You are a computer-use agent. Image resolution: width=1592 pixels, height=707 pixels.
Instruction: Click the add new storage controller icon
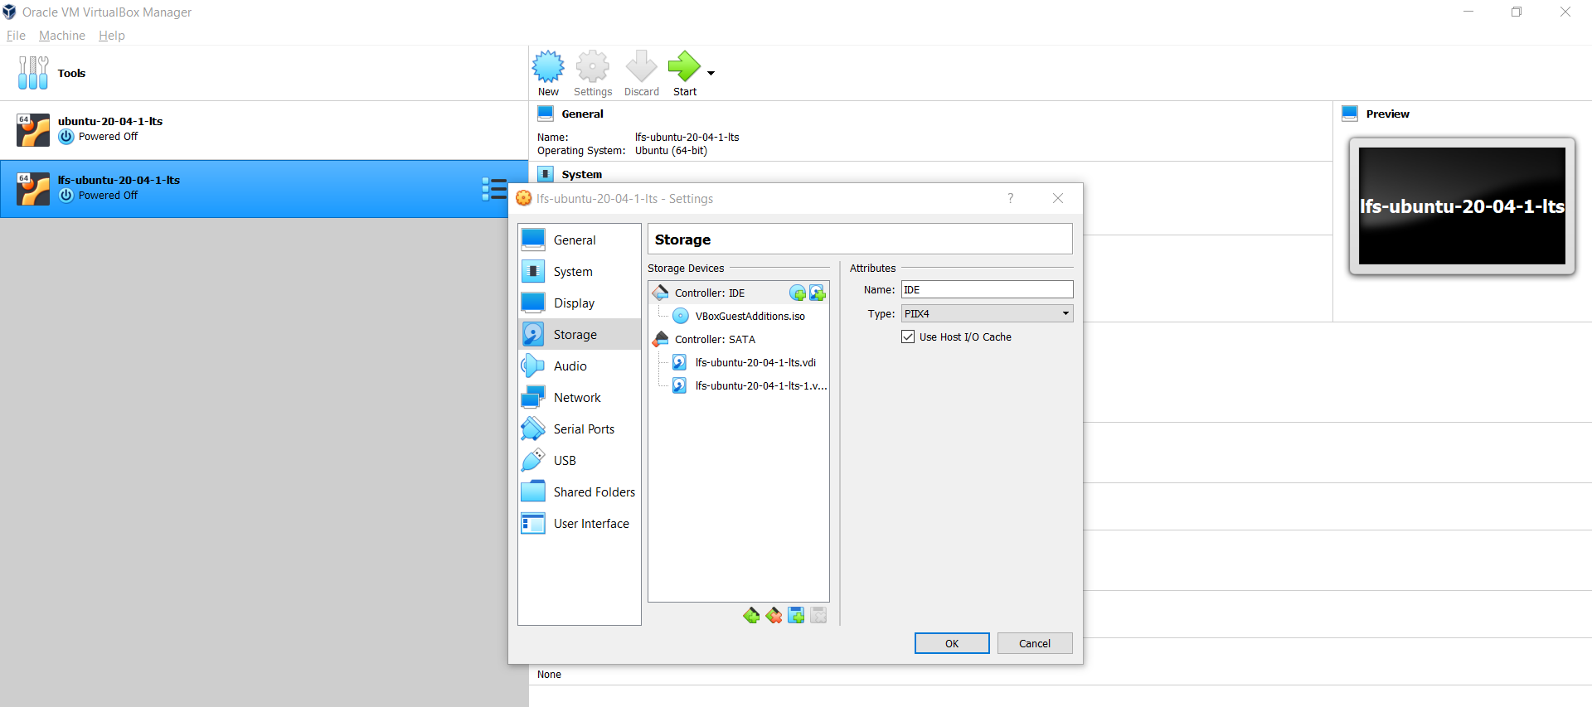click(x=751, y=615)
